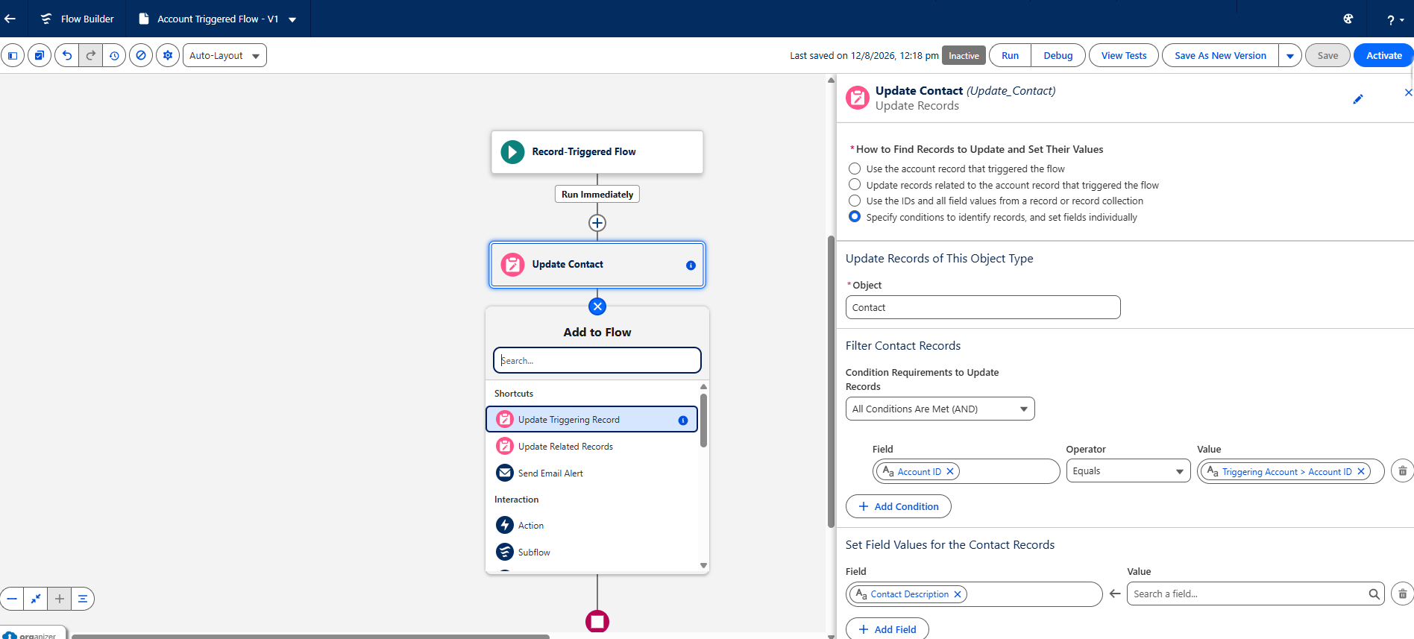Open Trailhead icon in header
The height and width of the screenshot is (639, 1414).
pyautogui.click(x=1348, y=19)
